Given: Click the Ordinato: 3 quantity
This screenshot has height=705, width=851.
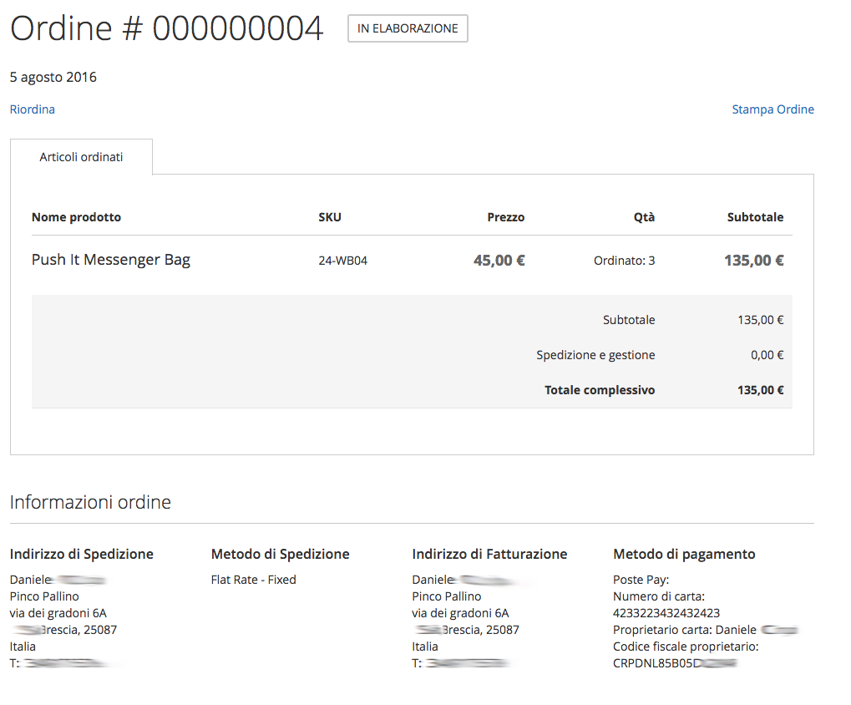Looking at the screenshot, I should [624, 261].
